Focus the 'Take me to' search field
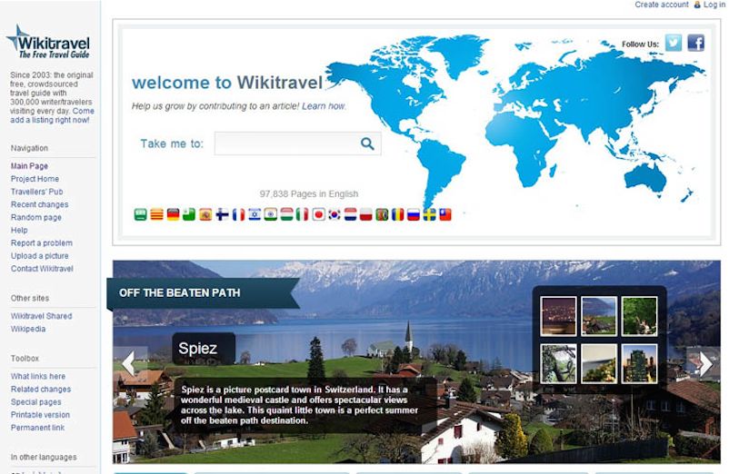The width and height of the screenshot is (729, 474). pos(297,143)
